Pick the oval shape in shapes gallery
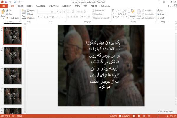 pyautogui.click(x=124, y=11)
